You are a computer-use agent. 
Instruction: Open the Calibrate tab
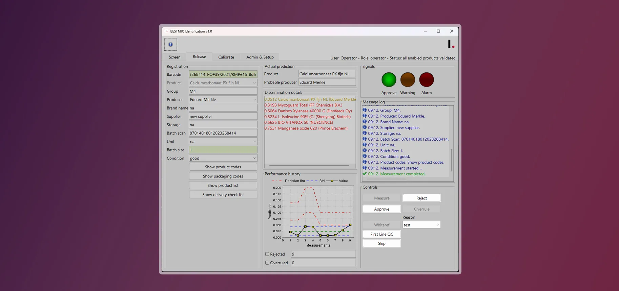(226, 57)
